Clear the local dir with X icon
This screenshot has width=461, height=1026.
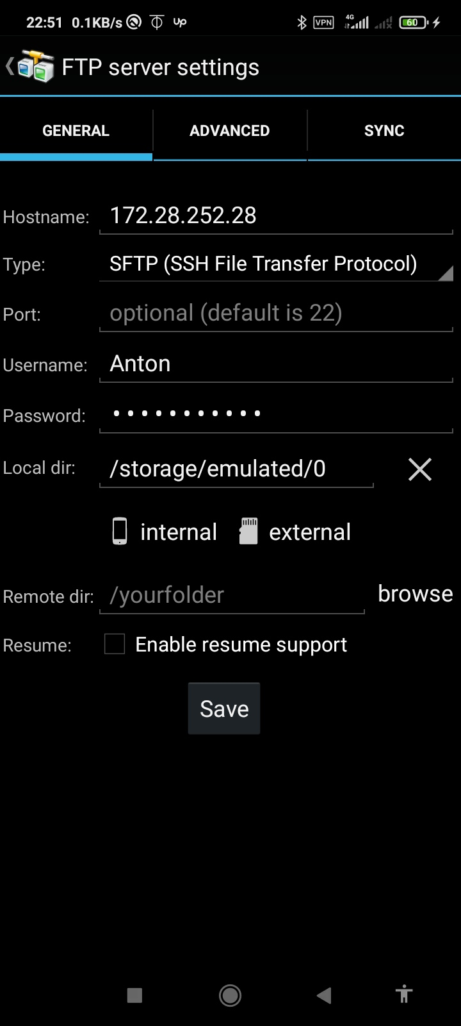click(x=419, y=469)
